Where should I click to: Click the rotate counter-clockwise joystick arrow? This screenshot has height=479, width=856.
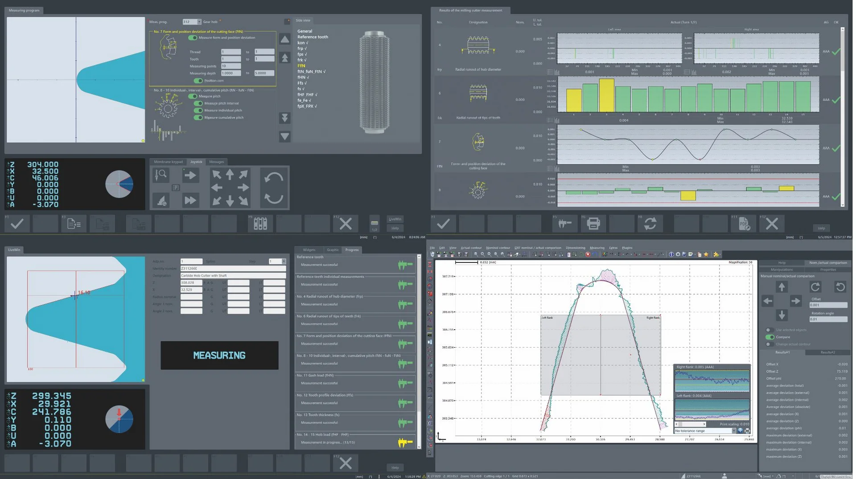(273, 178)
